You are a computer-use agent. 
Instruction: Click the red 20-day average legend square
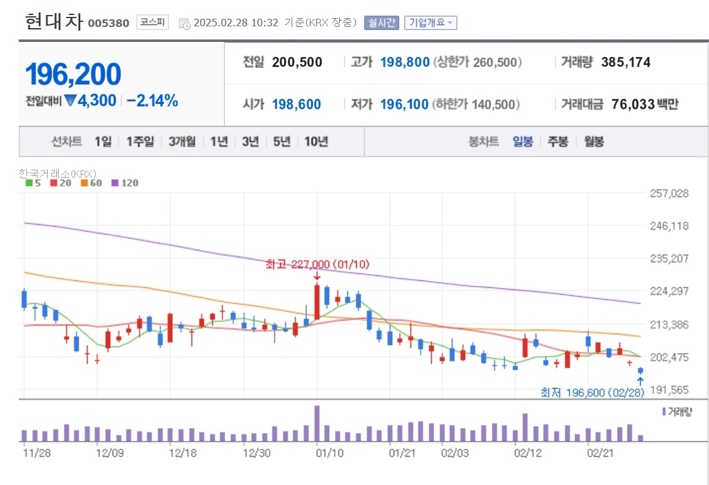coord(54,183)
